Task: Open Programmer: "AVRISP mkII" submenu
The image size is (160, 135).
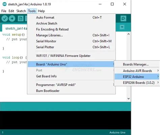Action: pyautogui.click(x=71, y=85)
